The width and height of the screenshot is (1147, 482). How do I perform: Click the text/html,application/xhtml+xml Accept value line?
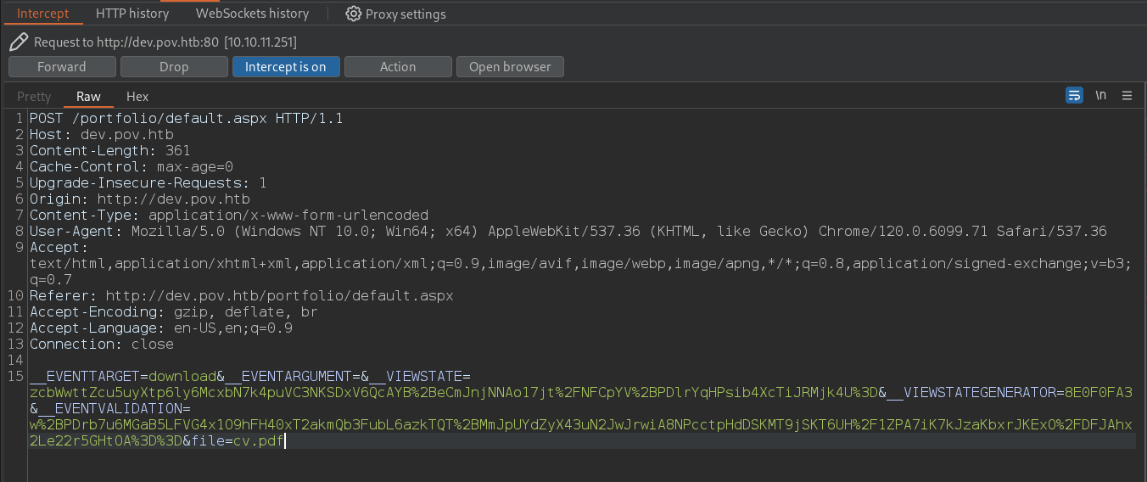[581, 264]
